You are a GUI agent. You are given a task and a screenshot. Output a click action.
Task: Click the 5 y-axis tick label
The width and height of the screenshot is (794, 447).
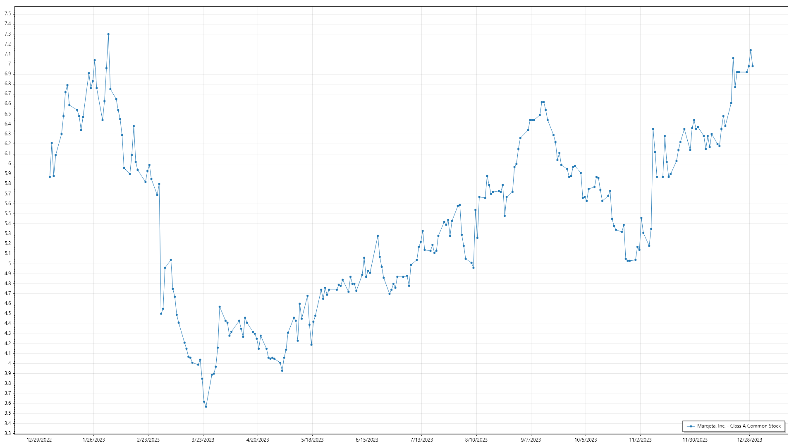[x=9, y=264]
